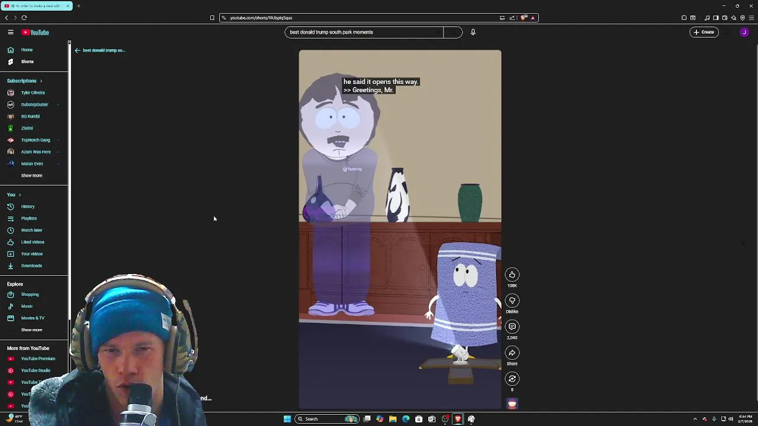Click the YouTube search input field
The image size is (758, 426).
(364, 32)
